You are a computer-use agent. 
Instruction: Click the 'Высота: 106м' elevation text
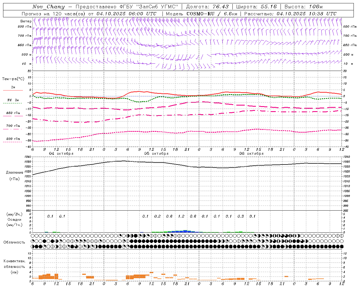tap(303, 7)
